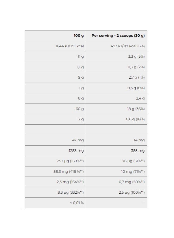Click the "47 mg" cell
Screen dimensions: 174x238
point(78,140)
